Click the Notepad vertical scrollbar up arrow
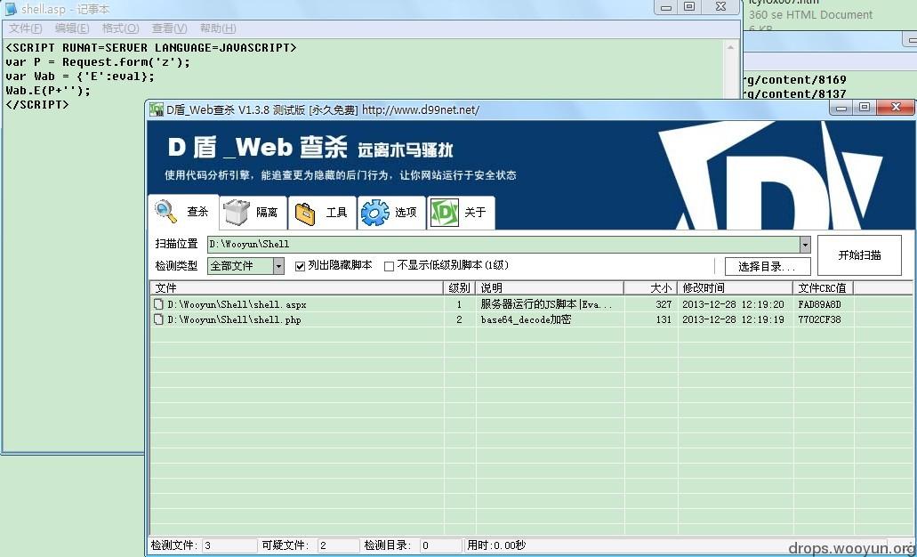 coord(730,47)
